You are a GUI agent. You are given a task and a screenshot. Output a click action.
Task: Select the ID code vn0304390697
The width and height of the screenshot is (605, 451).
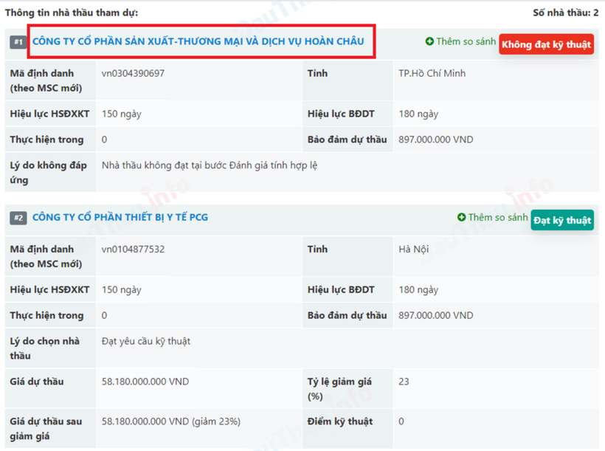(x=133, y=73)
